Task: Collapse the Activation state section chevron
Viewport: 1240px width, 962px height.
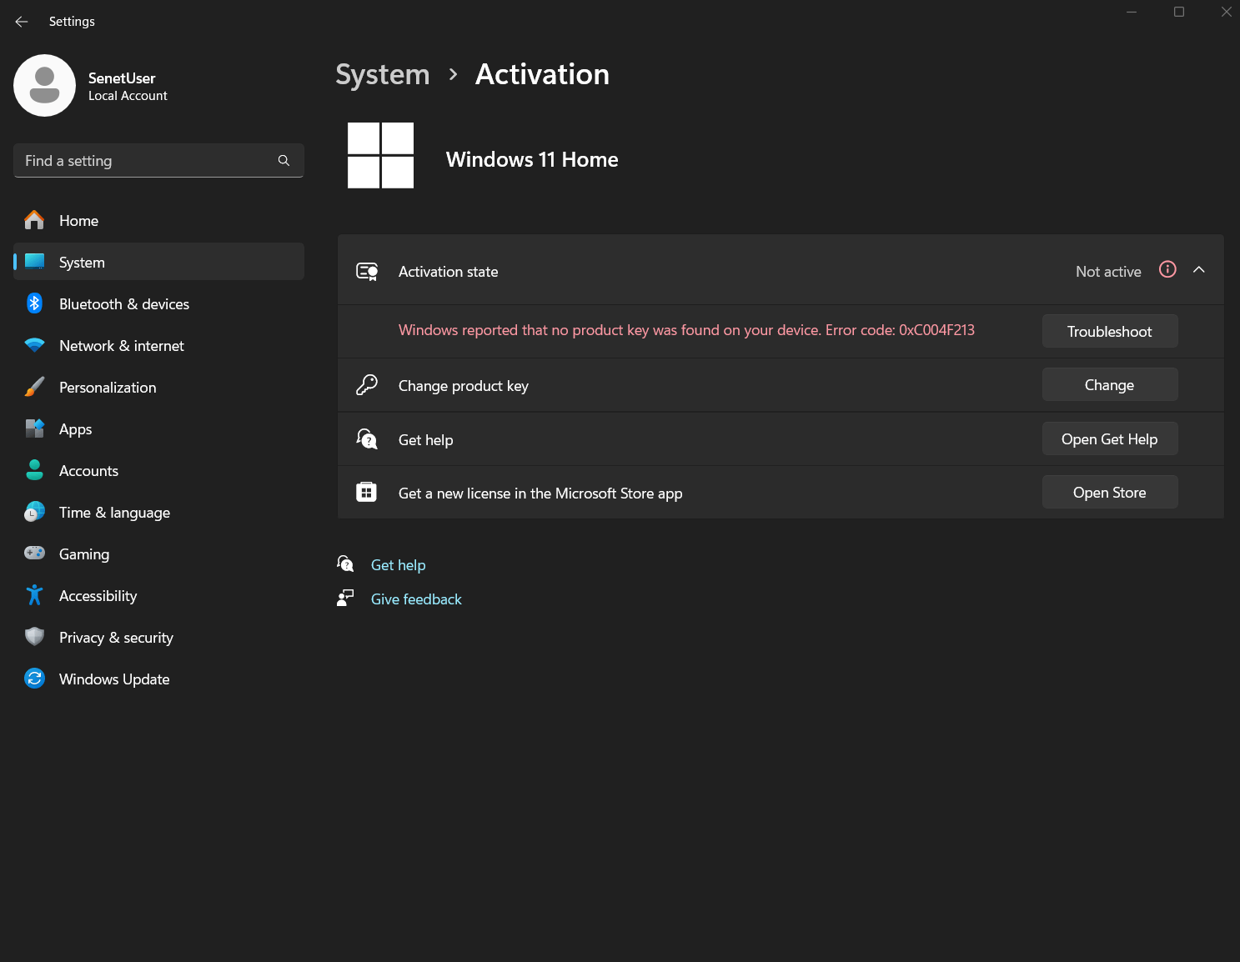Action: pos(1199,270)
